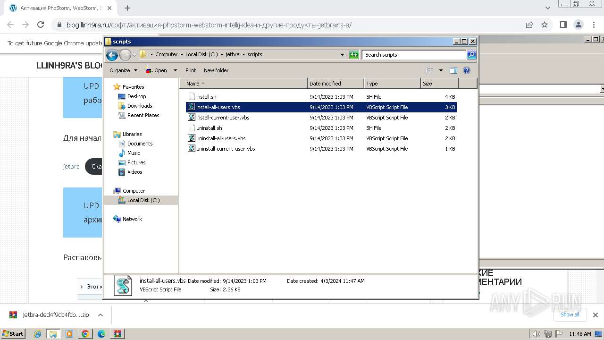604x340 pixels.
Task: Select the uninstall.sh file
Action: coord(321,128)
